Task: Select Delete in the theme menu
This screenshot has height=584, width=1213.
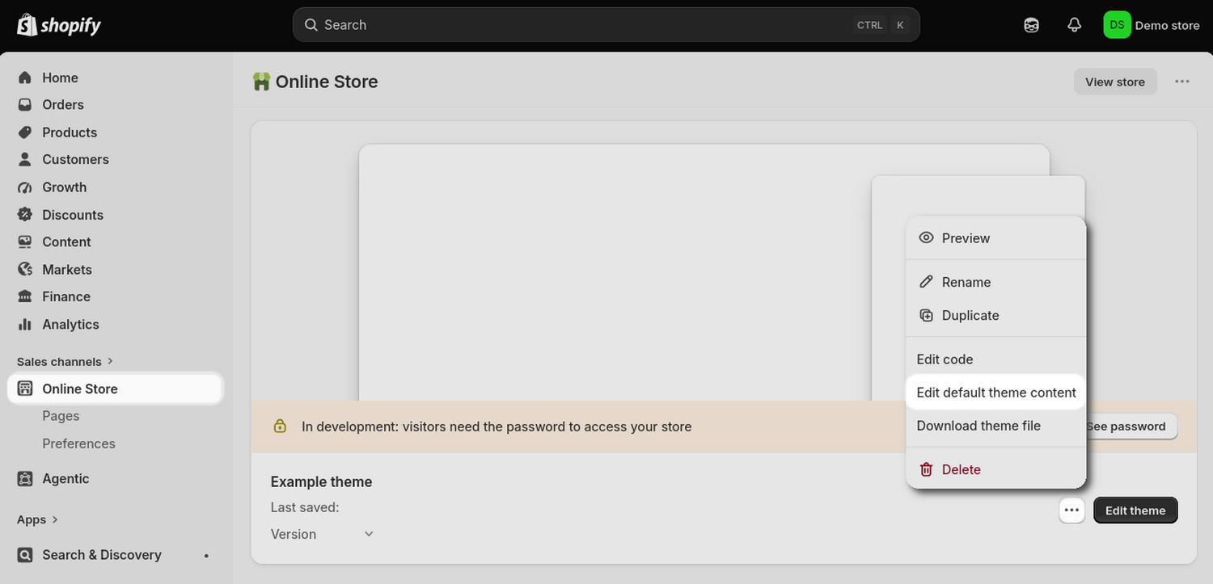Action: point(995,469)
